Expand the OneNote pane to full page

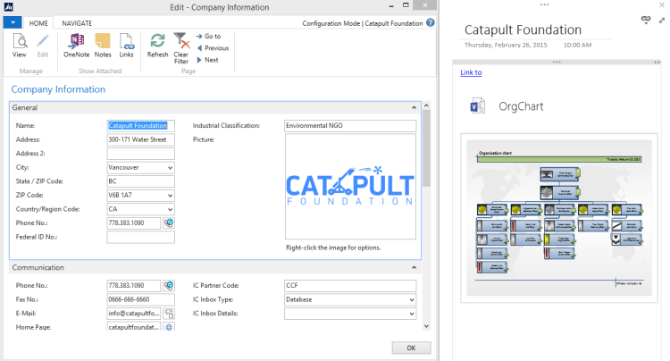click(662, 20)
